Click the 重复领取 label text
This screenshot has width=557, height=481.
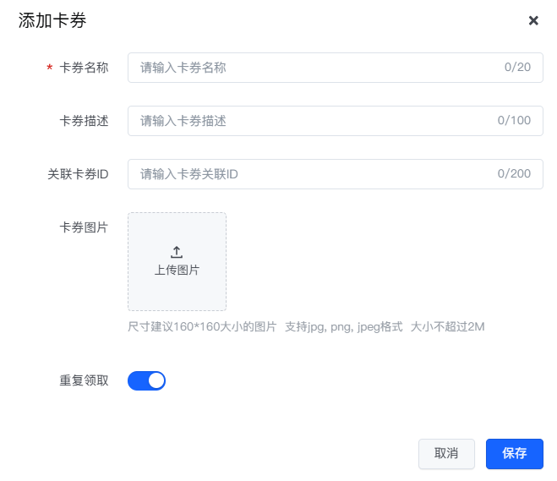[84, 380]
